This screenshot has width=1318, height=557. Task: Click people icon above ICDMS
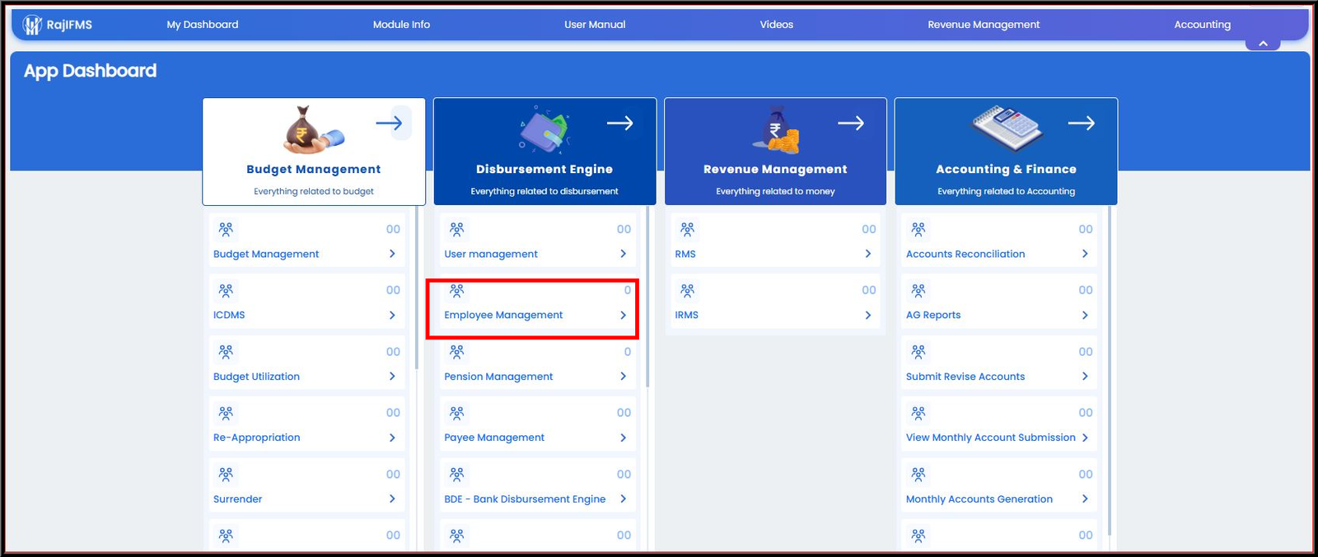point(226,290)
